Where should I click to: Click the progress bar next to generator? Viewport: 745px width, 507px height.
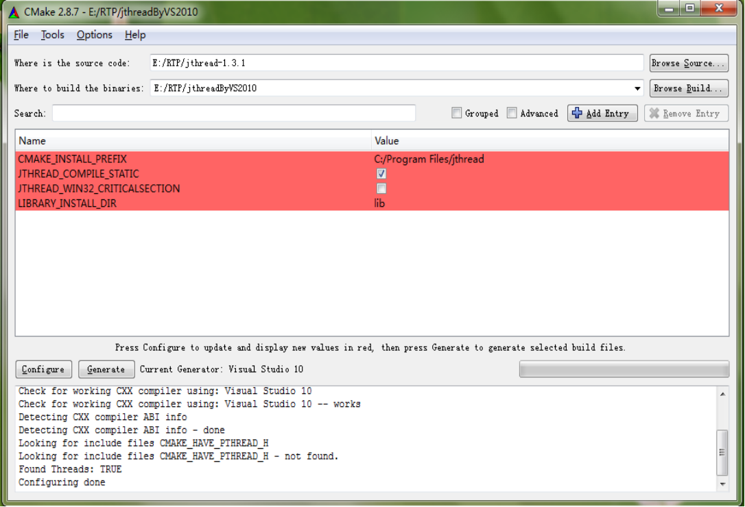point(624,369)
